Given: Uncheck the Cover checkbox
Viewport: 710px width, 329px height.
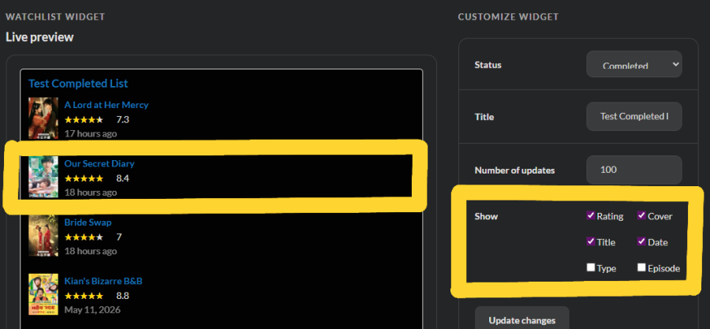Looking at the screenshot, I should [x=641, y=215].
